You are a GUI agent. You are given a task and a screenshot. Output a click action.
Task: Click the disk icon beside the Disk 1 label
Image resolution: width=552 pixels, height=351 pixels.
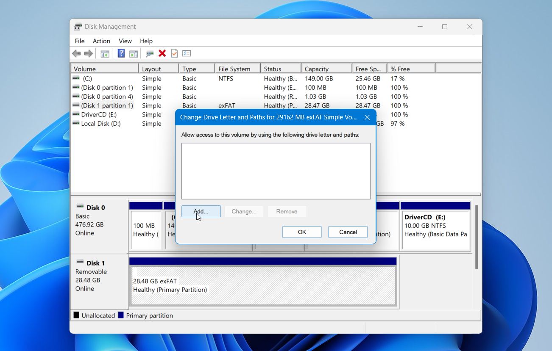click(80, 262)
